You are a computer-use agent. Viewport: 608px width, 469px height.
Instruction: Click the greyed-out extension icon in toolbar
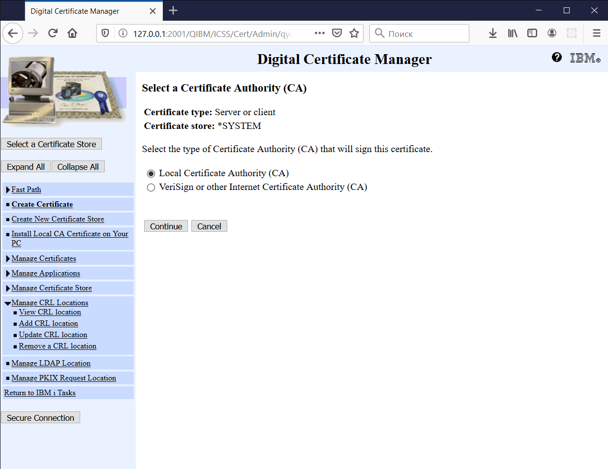coord(572,33)
